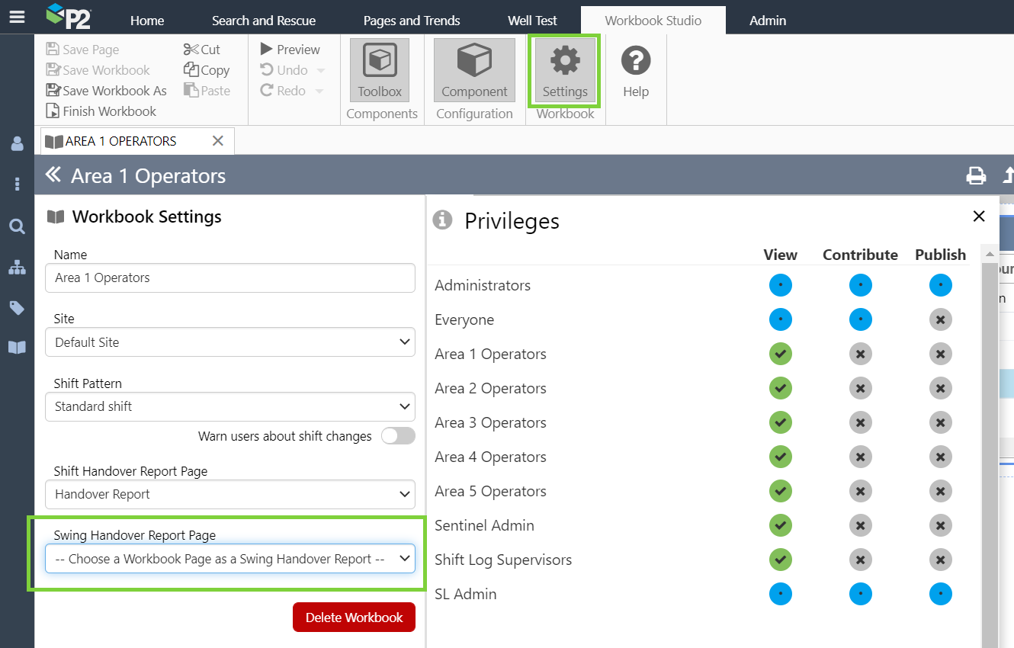Click the Delete Workbook button
Viewport: 1014px width, 648px height.
click(x=354, y=618)
